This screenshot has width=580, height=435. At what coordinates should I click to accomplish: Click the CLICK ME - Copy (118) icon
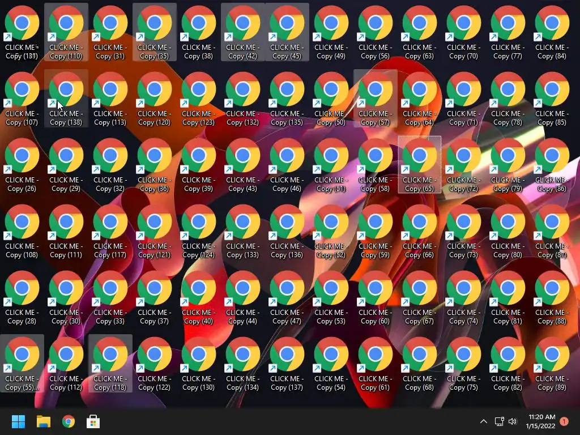point(110,363)
